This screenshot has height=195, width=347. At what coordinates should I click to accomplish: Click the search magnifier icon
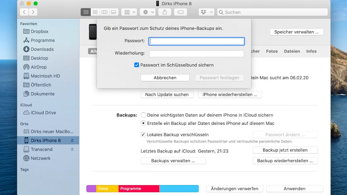point(221,12)
